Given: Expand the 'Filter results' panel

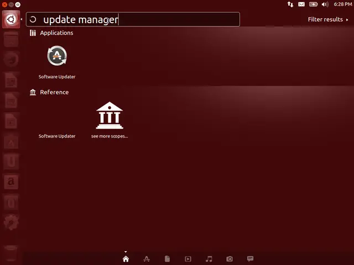Looking at the screenshot, I should (x=328, y=19).
